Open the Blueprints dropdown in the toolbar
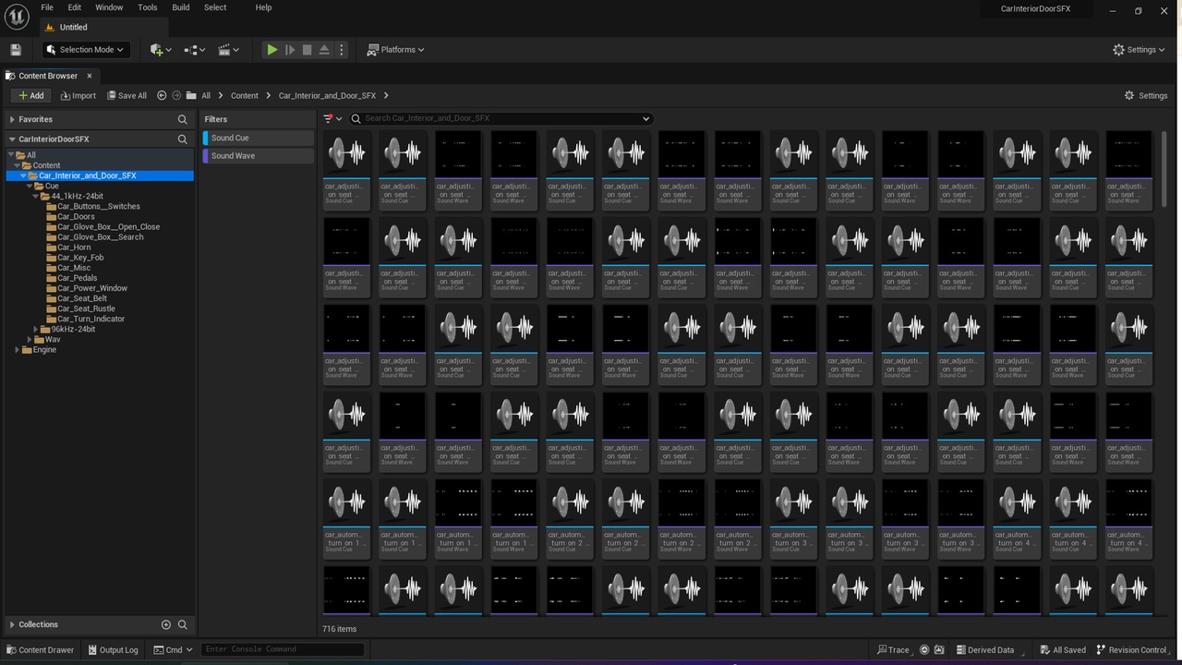 (195, 50)
